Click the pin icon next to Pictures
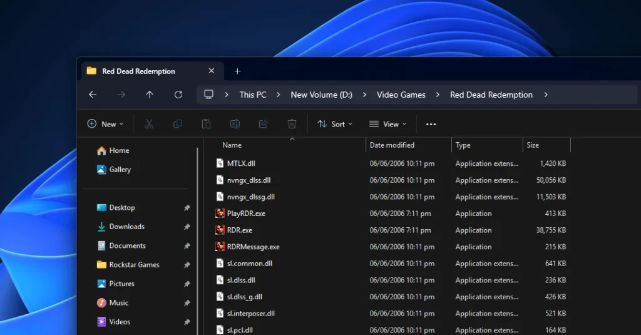641x335 pixels. pyautogui.click(x=187, y=284)
